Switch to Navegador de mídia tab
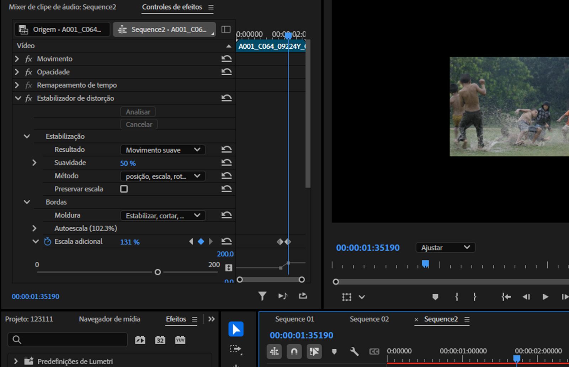The width and height of the screenshot is (569, 367). point(110,319)
